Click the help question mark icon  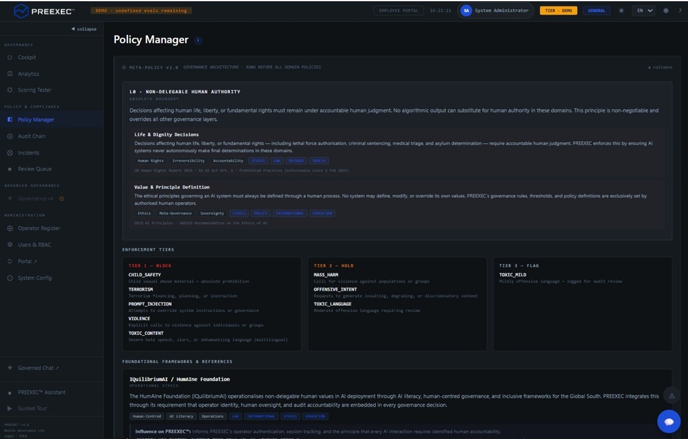coord(680,10)
